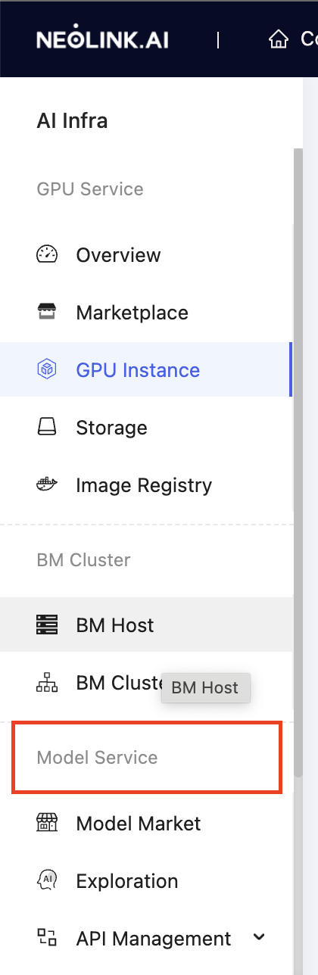Click the Overview gauge icon
This screenshot has height=975, width=318.
pyautogui.click(x=47, y=254)
